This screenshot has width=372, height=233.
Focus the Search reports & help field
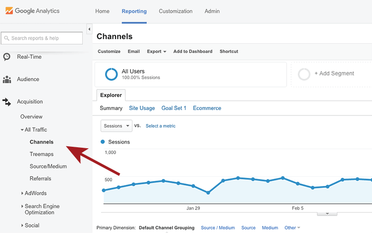pyautogui.click(x=42, y=38)
